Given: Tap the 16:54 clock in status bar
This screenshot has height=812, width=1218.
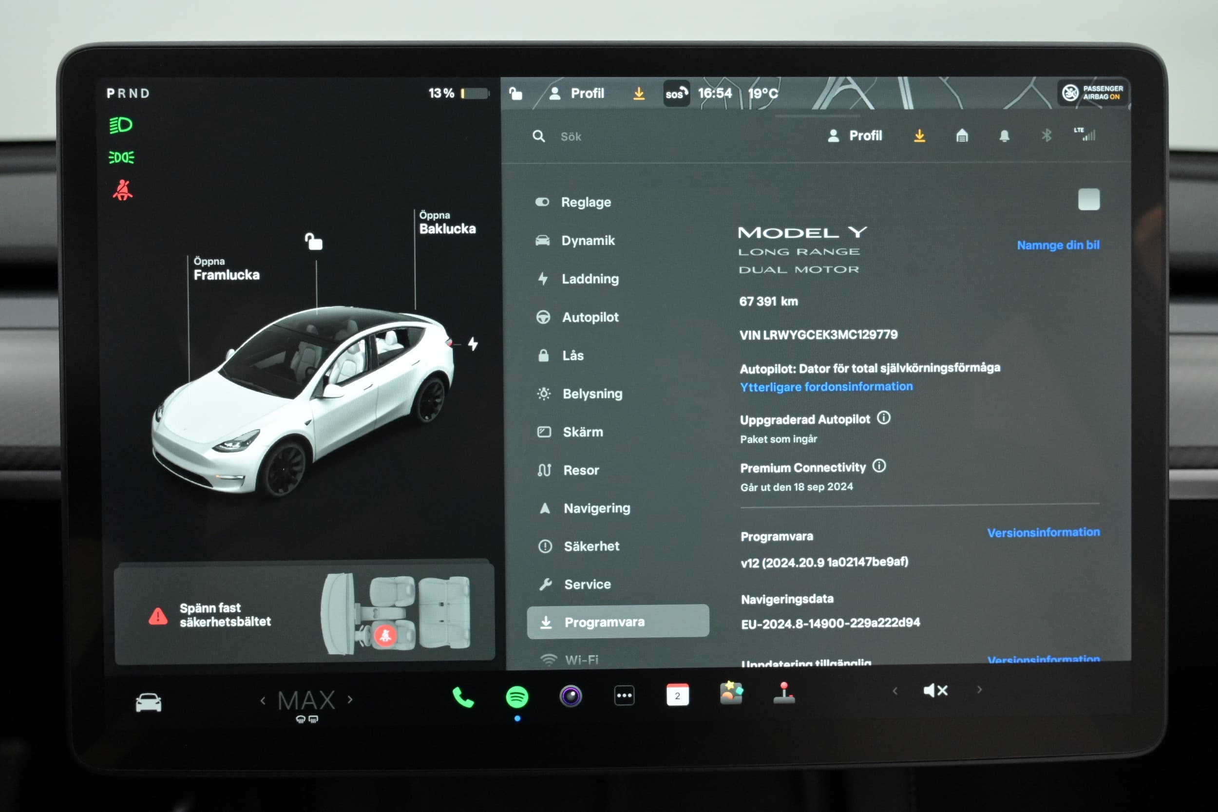Looking at the screenshot, I should pos(715,93).
